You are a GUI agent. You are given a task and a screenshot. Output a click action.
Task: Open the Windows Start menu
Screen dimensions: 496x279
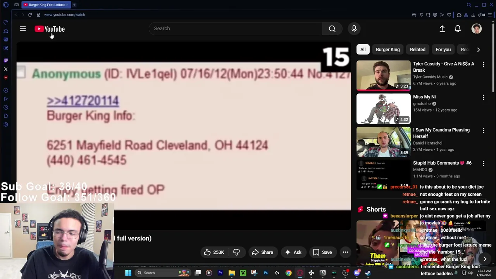coord(128,273)
